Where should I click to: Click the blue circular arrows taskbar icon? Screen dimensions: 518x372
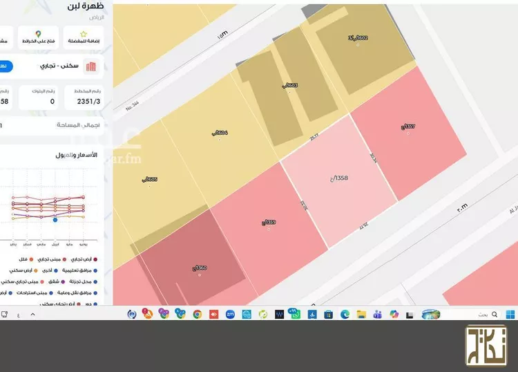132,314
